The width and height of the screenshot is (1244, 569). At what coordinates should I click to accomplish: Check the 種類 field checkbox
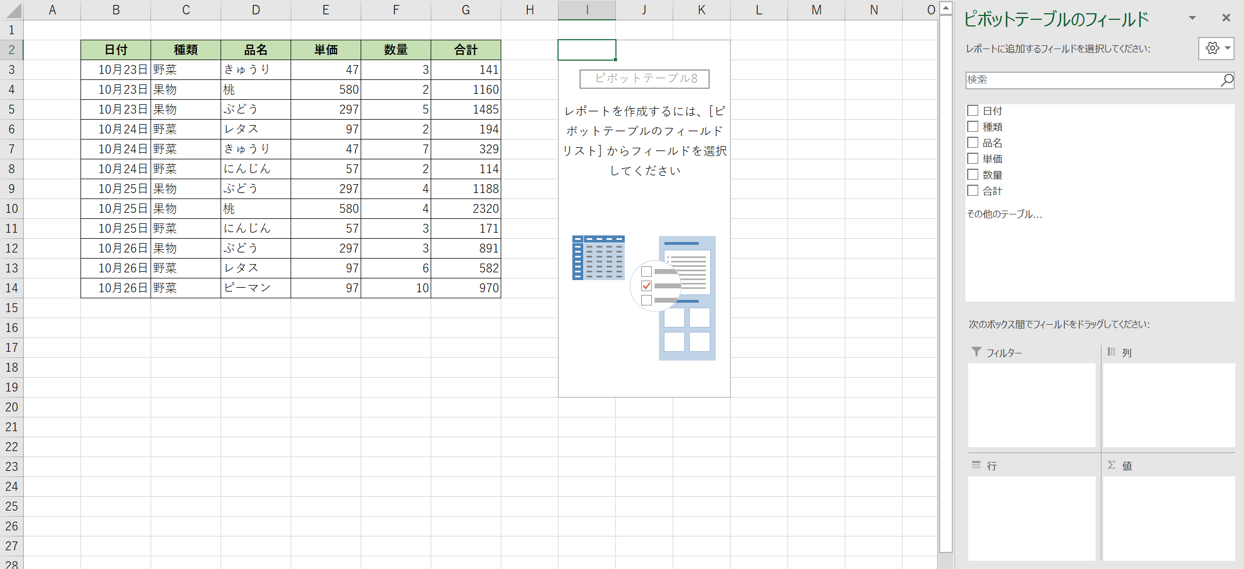973,127
